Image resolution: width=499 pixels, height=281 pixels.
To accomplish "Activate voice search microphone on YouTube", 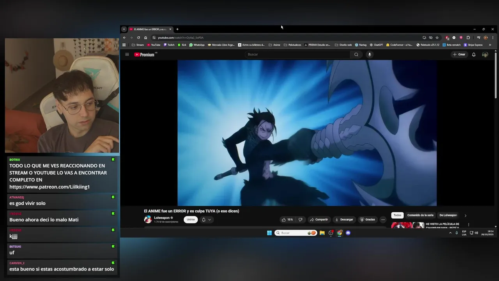I will click(x=370, y=55).
